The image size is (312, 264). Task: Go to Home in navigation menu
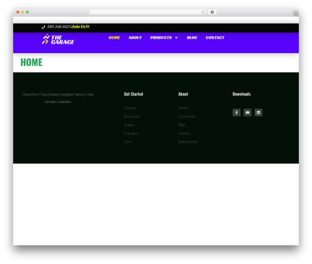click(x=114, y=37)
